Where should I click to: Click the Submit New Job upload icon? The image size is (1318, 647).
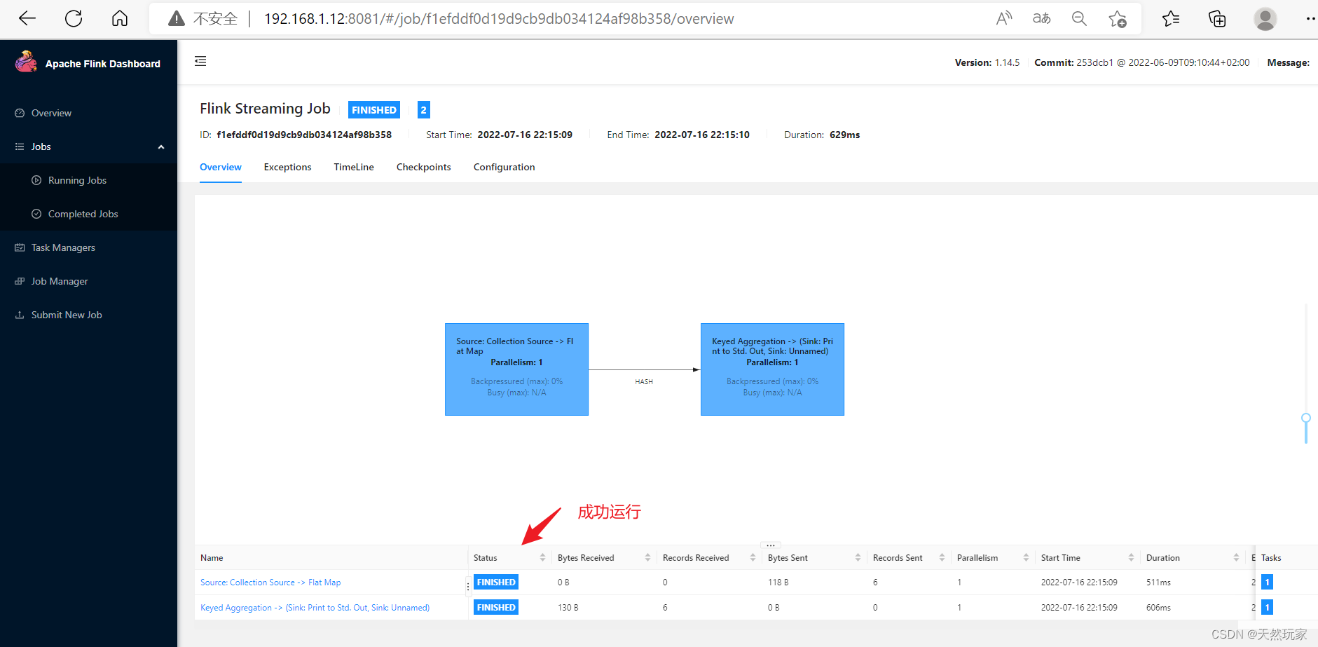tap(20, 315)
